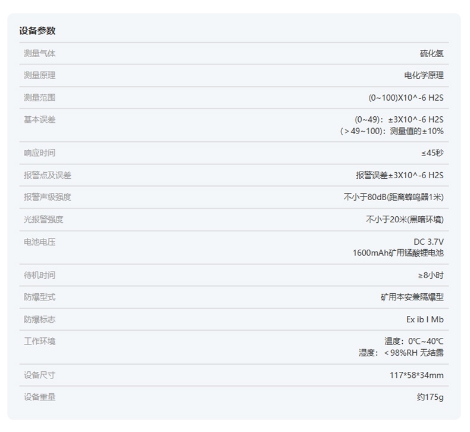This screenshot has width=470, height=432.
Task: Click the ≤45秒 response time value
Action: [x=433, y=153]
